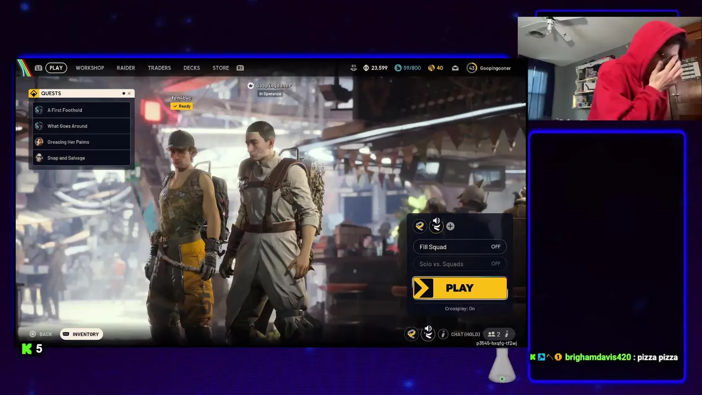
Task: Open the Snap and Salvage quest
Action: [x=82, y=157]
